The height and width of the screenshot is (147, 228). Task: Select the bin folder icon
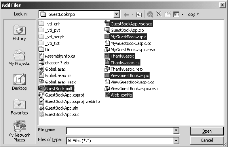click(x=42, y=50)
